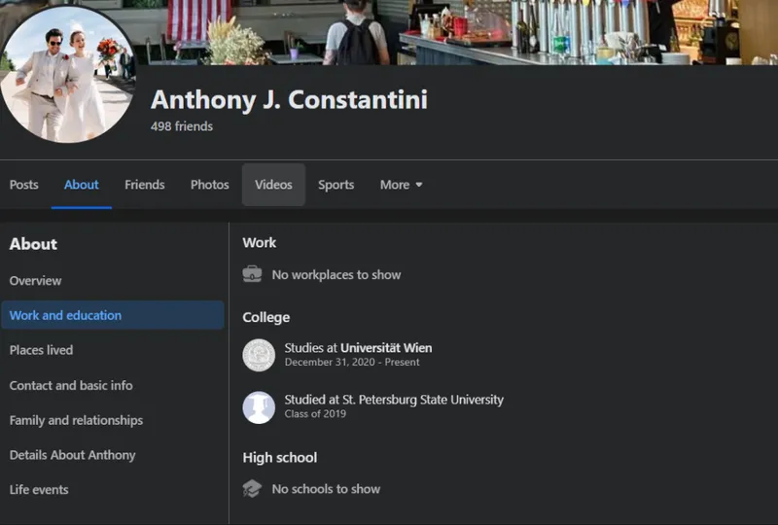Switch to the Posts tab
The height and width of the screenshot is (525, 778).
tap(24, 185)
